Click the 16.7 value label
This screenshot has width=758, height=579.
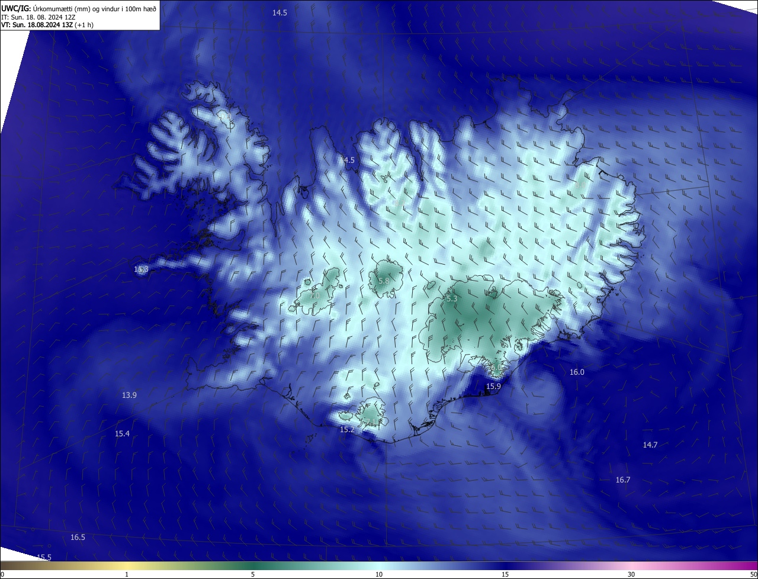pyautogui.click(x=623, y=480)
